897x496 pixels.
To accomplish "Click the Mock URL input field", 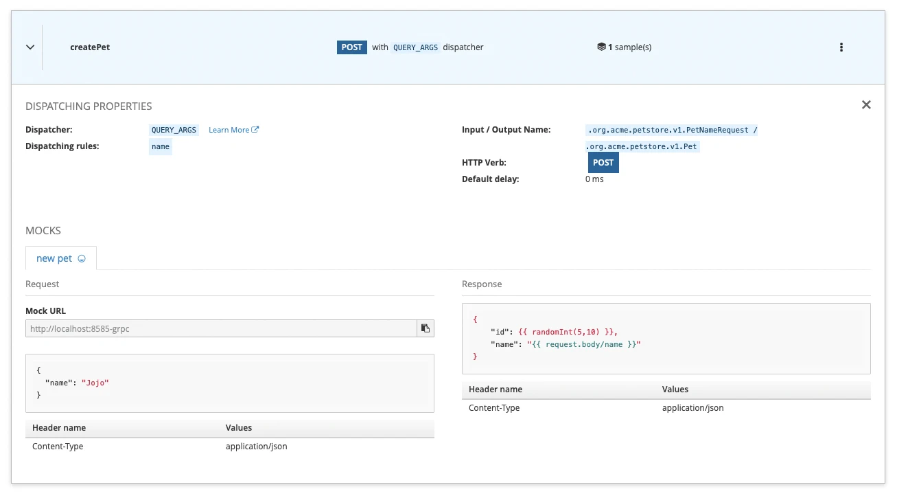I will tap(221, 328).
